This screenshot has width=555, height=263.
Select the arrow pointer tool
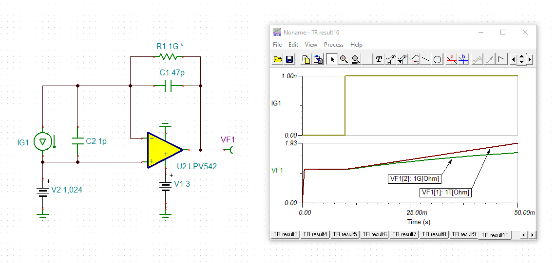pos(332,59)
